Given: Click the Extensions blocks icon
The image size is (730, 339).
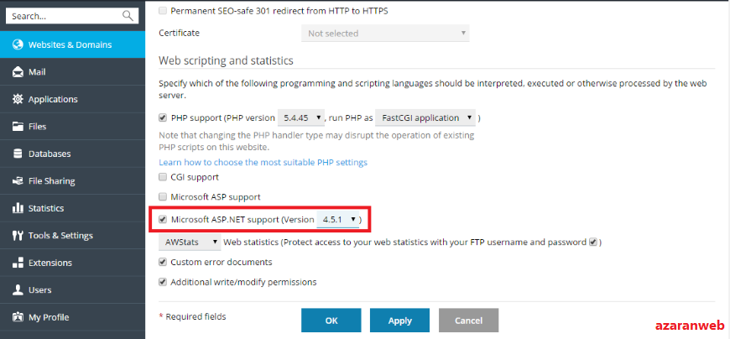Looking at the screenshot, I should 18,263.
